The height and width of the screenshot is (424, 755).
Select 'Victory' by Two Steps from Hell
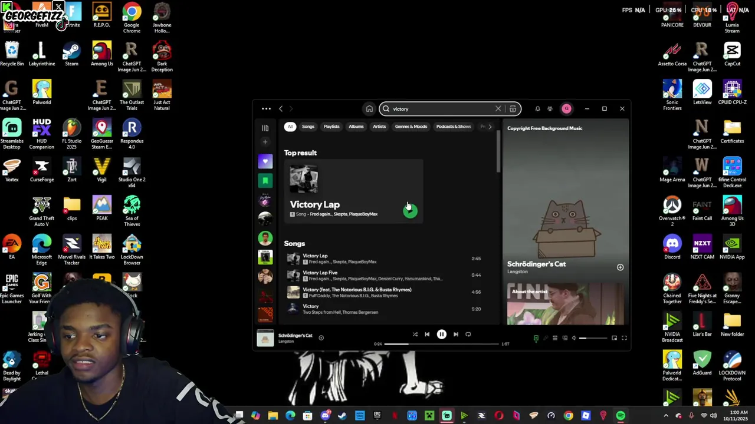(383, 309)
